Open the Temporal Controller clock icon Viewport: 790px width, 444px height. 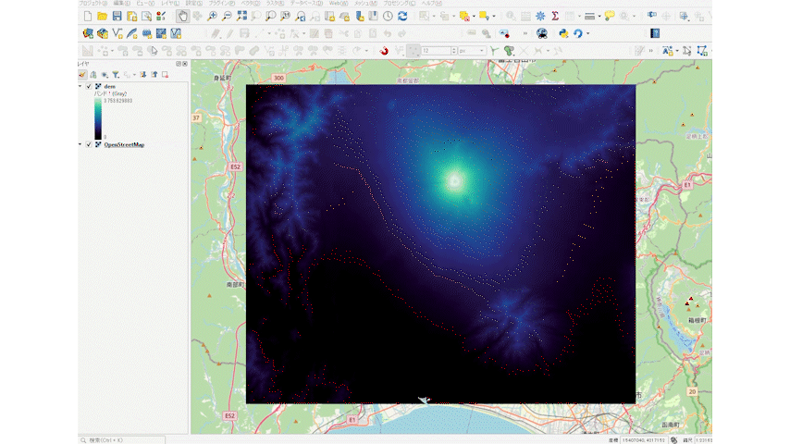click(388, 16)
